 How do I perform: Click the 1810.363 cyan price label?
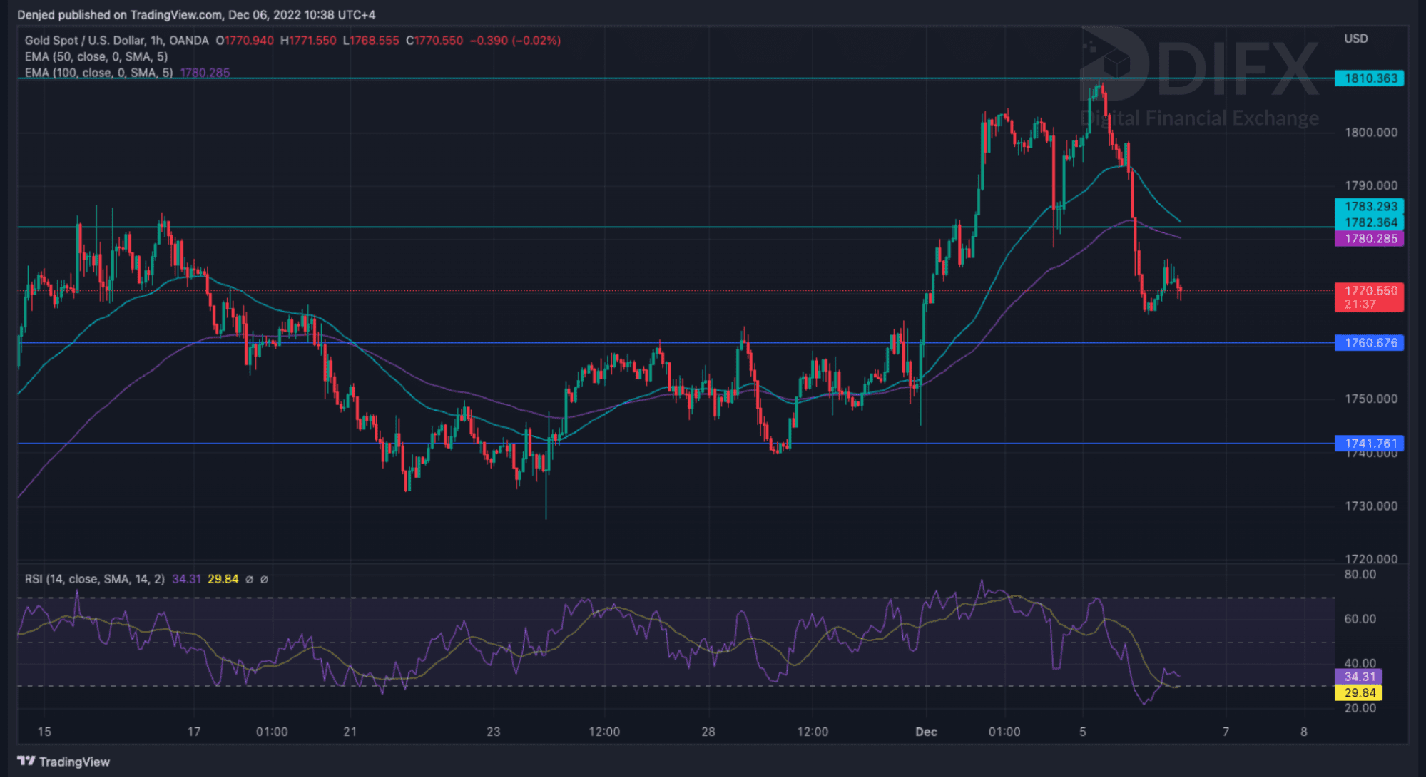coord(1370,78)
